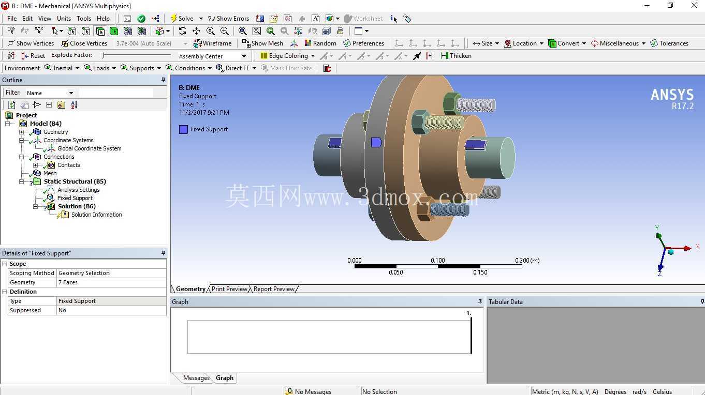
Task: Expand the Contacts tree node
Action: 36,165
